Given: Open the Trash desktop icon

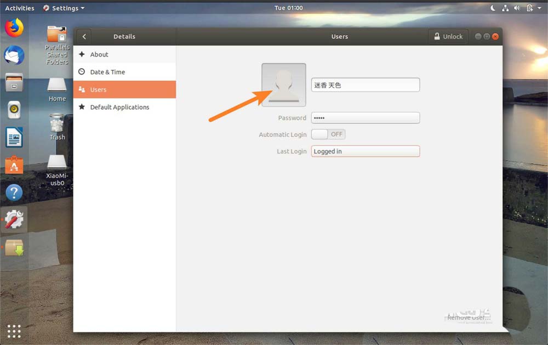Looking at the screenshot, I should (57, 127).
